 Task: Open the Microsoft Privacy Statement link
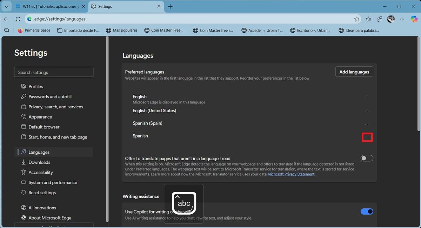[291, 174]
